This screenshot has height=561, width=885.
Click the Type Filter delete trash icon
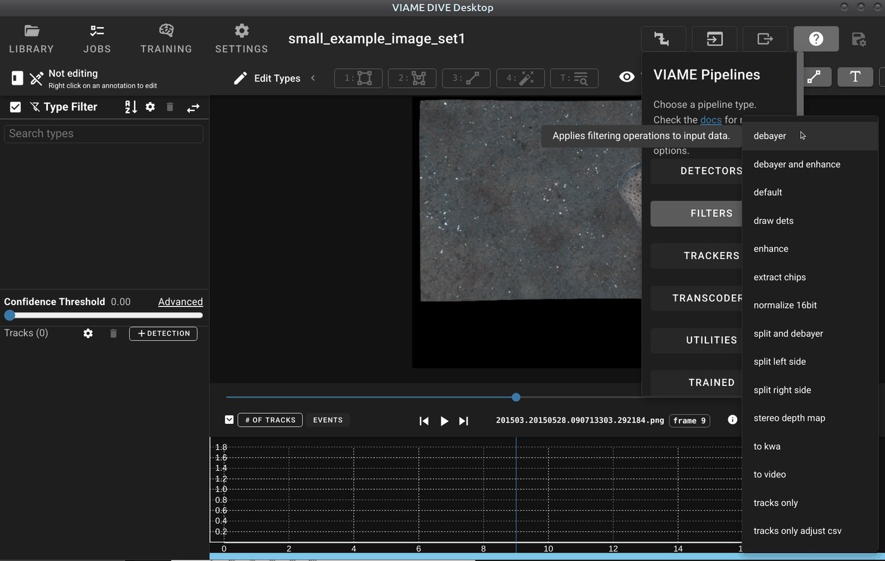(x=169, y=107)
